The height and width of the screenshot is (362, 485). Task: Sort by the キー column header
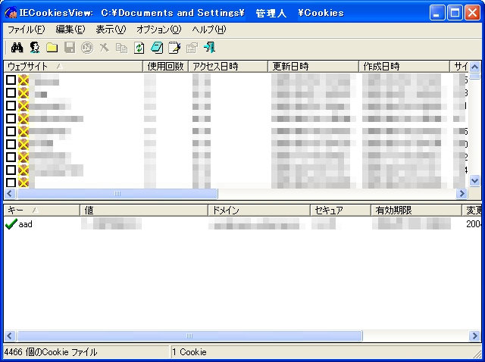click(42, 211)
